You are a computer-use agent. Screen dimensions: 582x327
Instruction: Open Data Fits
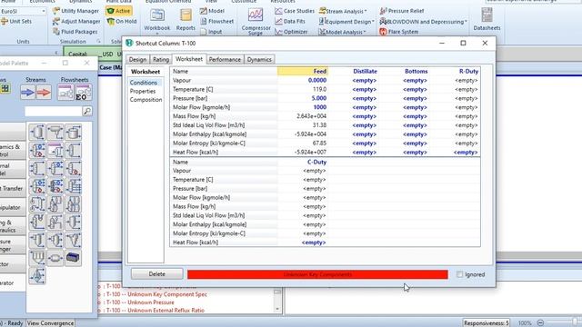[290, 22]
